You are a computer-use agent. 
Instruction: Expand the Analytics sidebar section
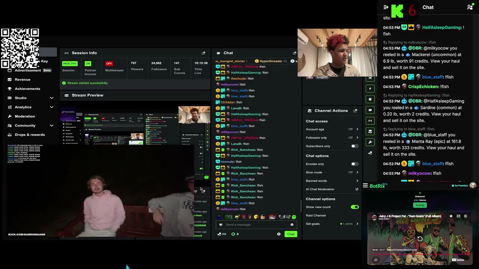pyautogui.click(x=52, y=107)
